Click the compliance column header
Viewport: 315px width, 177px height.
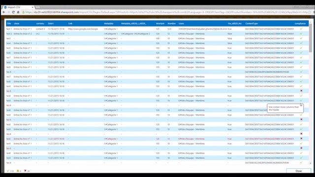(300, 24)
